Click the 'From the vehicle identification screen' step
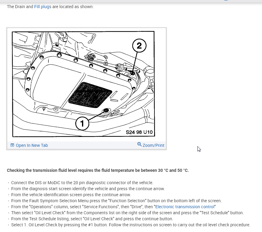The width and height of the screenshot is (262, 232). (71, 195)
